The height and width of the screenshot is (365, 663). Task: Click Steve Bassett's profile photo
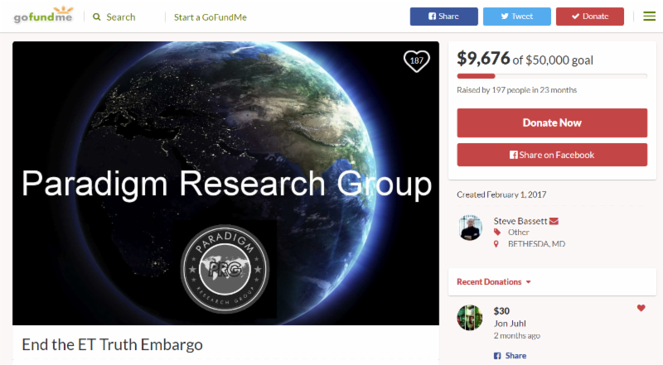click(470, 228)
